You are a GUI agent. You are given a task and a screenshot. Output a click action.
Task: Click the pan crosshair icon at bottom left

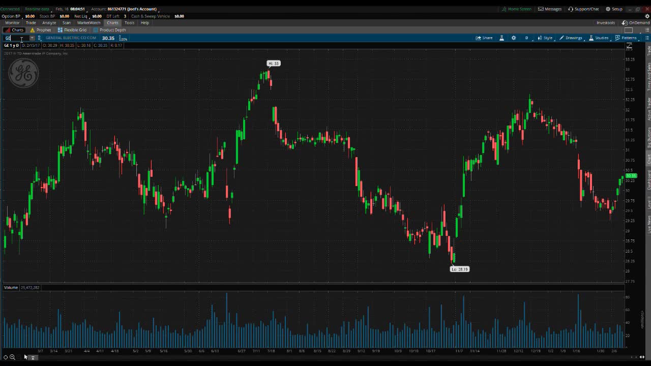6,357
